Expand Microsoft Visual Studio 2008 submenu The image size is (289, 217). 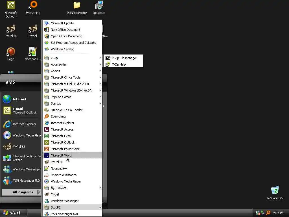pos(72,84)
